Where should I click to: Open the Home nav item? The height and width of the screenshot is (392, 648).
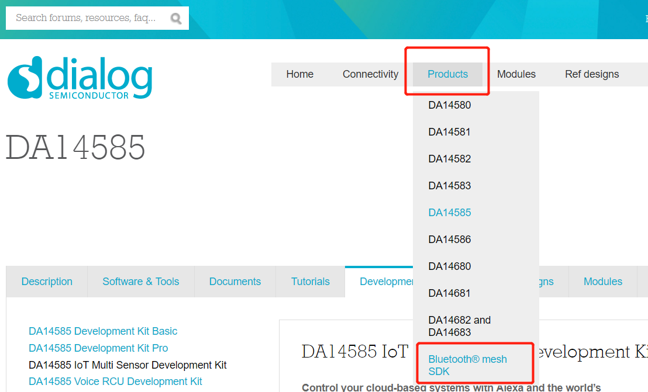299,74
